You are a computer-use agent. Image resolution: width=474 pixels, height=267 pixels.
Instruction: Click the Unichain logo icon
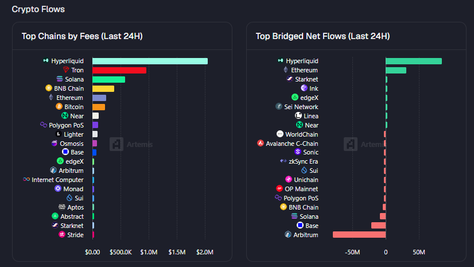[289, 179]
